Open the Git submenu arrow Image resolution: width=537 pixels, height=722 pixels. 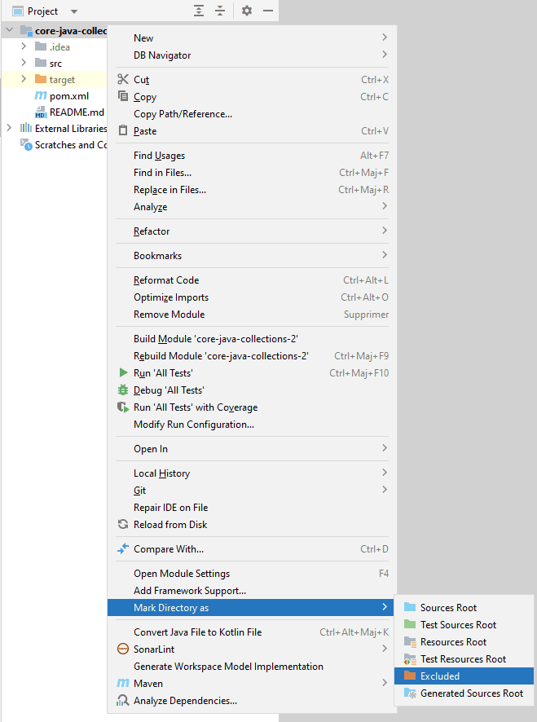click(385, 490)
